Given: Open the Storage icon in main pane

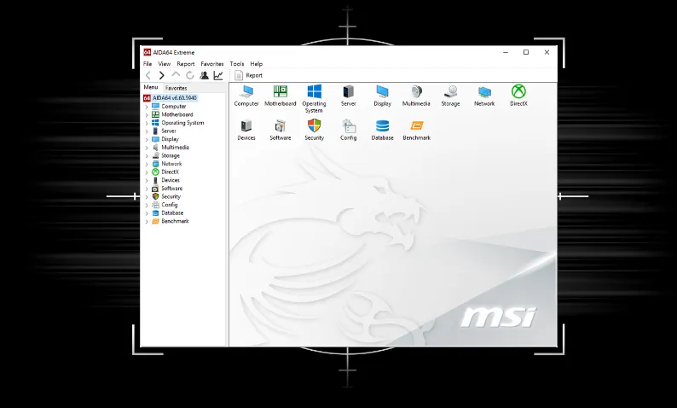Looking at the screenshot, I should (x=450, y=96).
